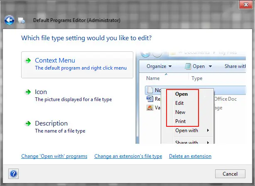Image resolution: width=255 pixels, height=186 pixels.
Task: Click the Cancel button
Action: coord(230,174)
